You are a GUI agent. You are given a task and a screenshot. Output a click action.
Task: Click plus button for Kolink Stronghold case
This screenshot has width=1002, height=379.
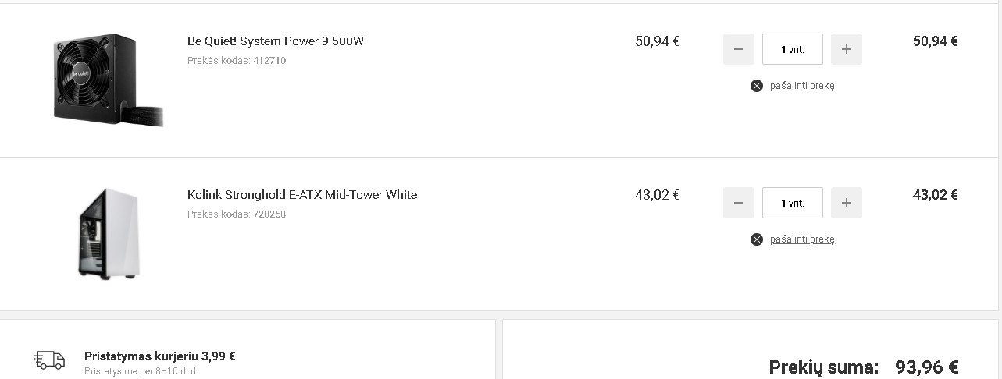(847, 203)
